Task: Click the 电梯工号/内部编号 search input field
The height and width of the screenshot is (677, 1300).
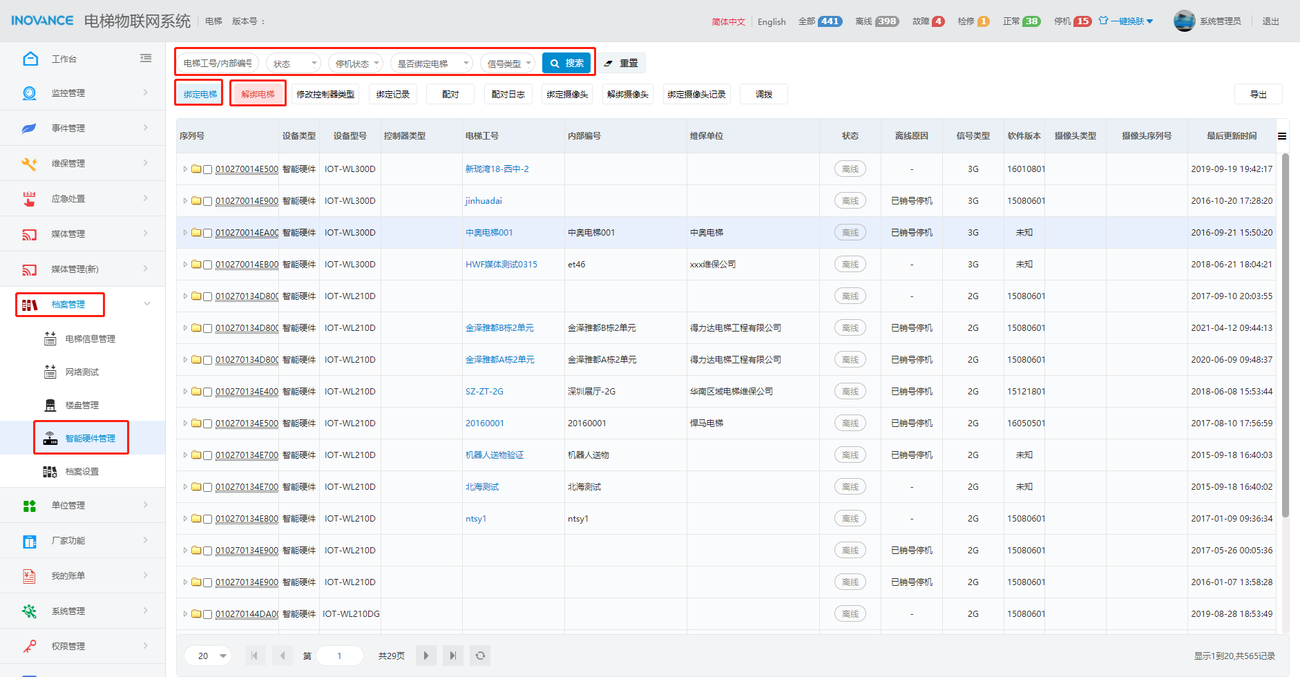Action: pyautogui.click(x=218, y=64)
